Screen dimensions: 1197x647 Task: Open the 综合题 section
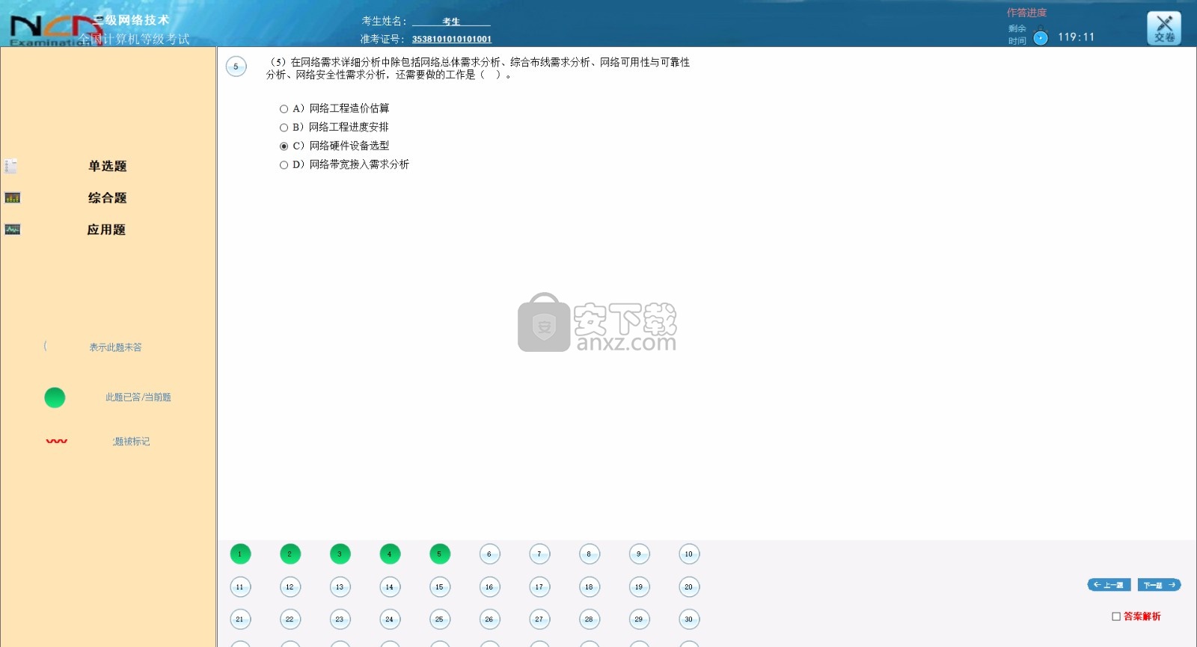[108, 198]
